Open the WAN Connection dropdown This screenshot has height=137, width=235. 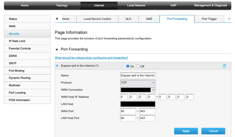[x=138, y=90]
